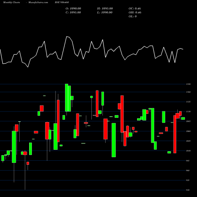The image size is (197, 197).
Task: Select the close value "C: 1095.00"
Action: pyautogui.click(x=73, y=13)
